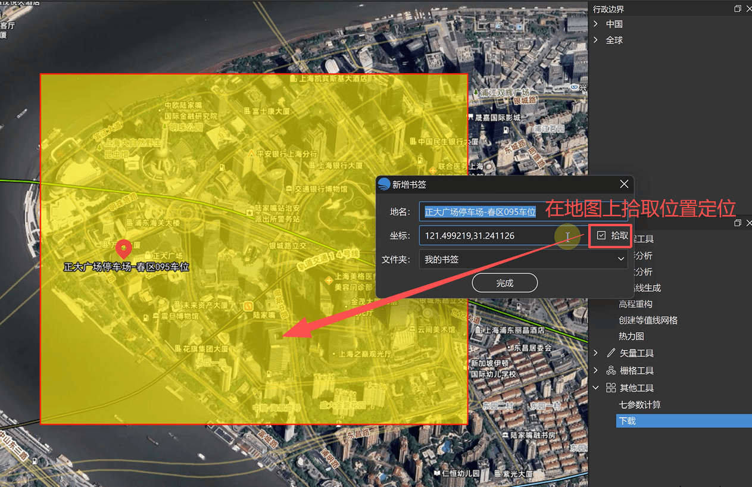This screenshot has width=752, height=487.
Task: Float the 行政边界 panel with its undock icon
Action: coord(738,9)
